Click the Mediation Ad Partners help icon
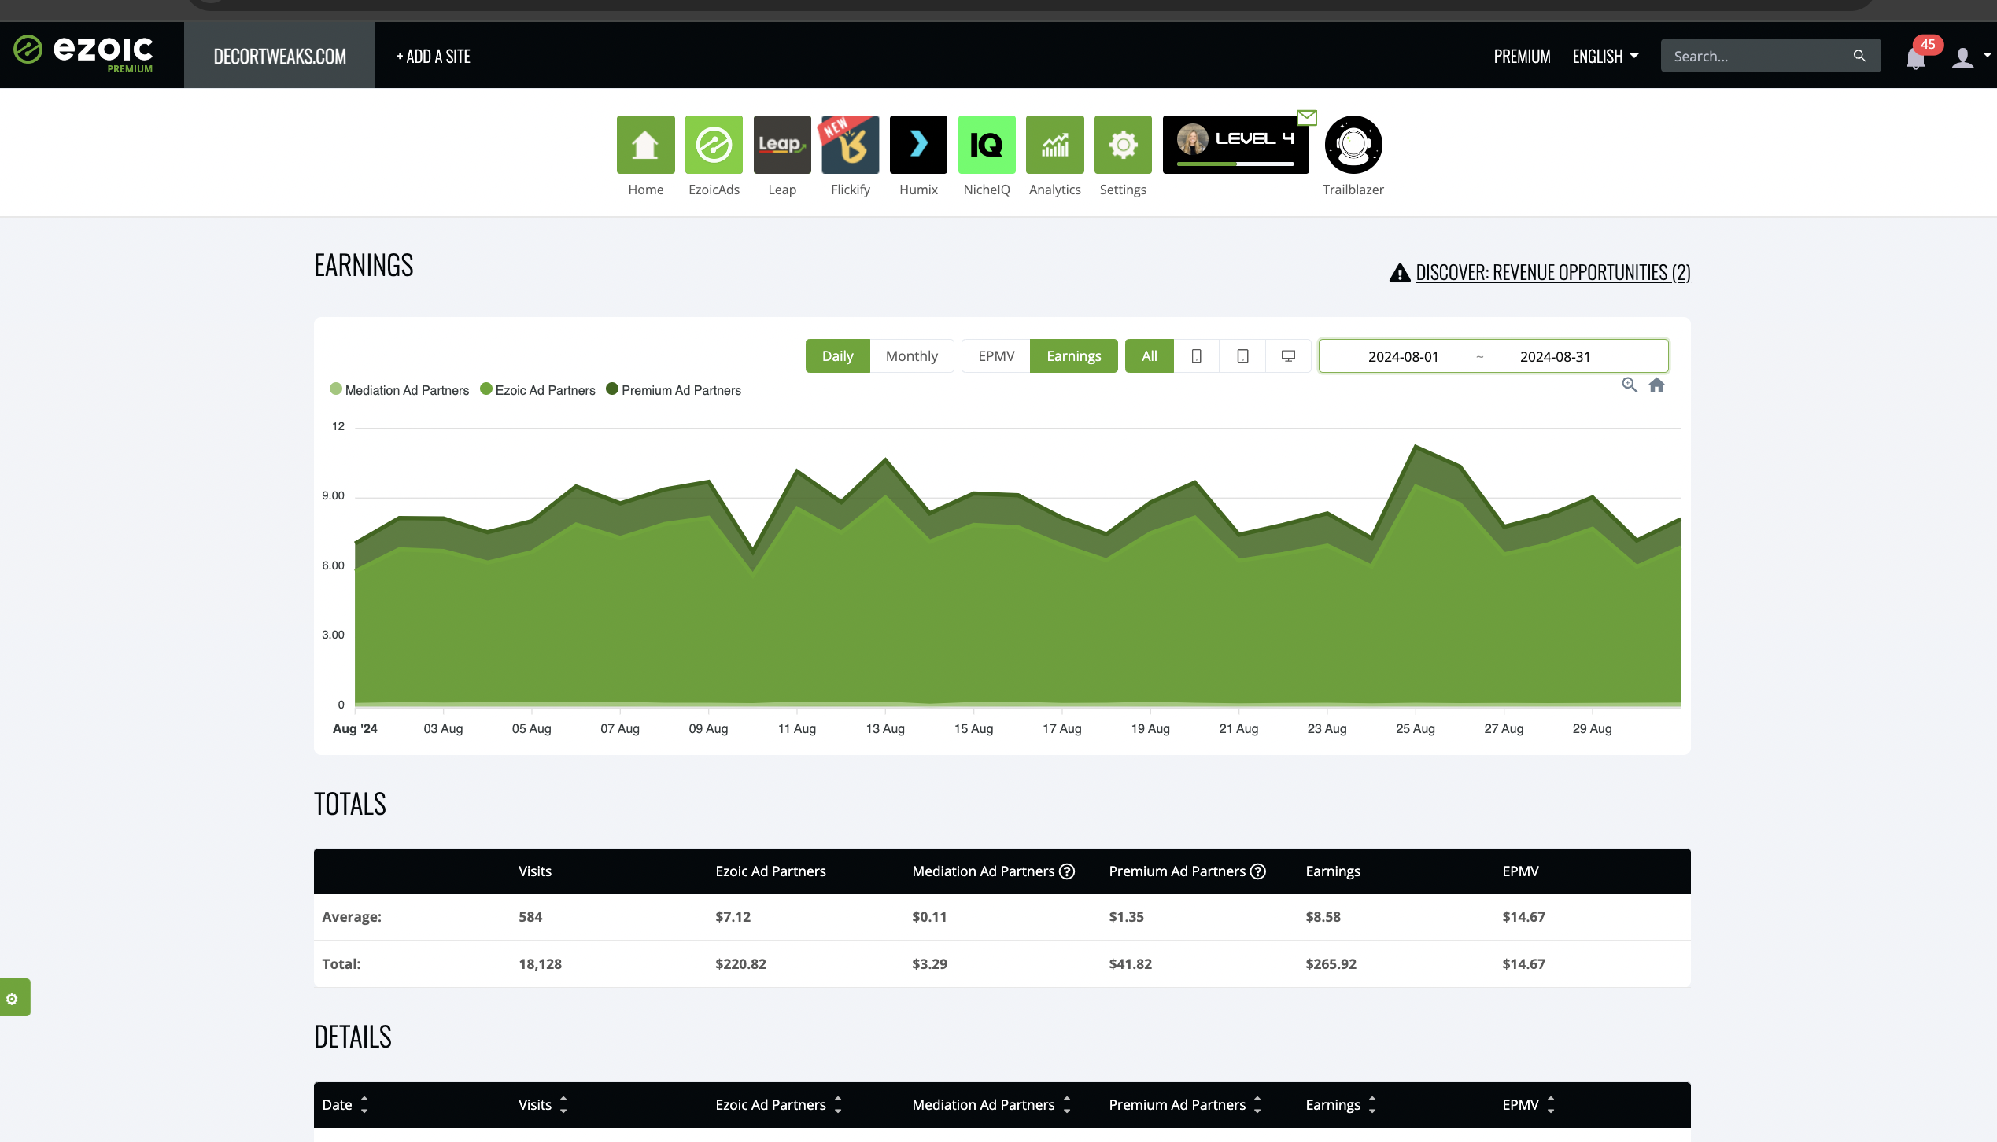 (1067, 871)
